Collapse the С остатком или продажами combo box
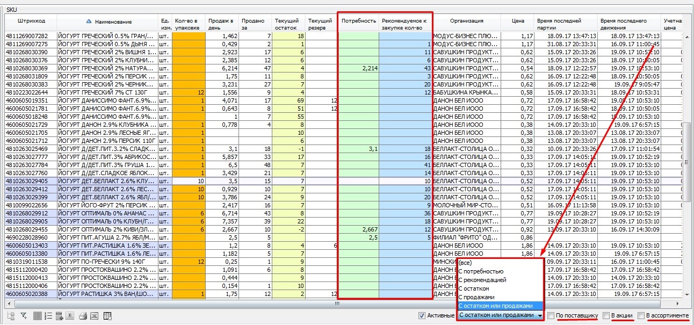This screenshot has height=325, width=694. (x=539, y=315)
